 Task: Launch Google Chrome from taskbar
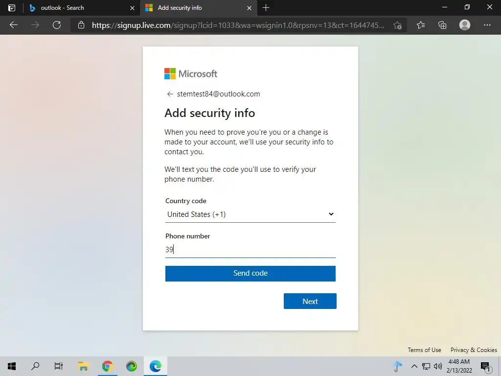coord(107,366)
